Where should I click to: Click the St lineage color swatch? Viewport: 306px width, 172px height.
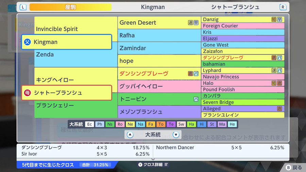212,124
